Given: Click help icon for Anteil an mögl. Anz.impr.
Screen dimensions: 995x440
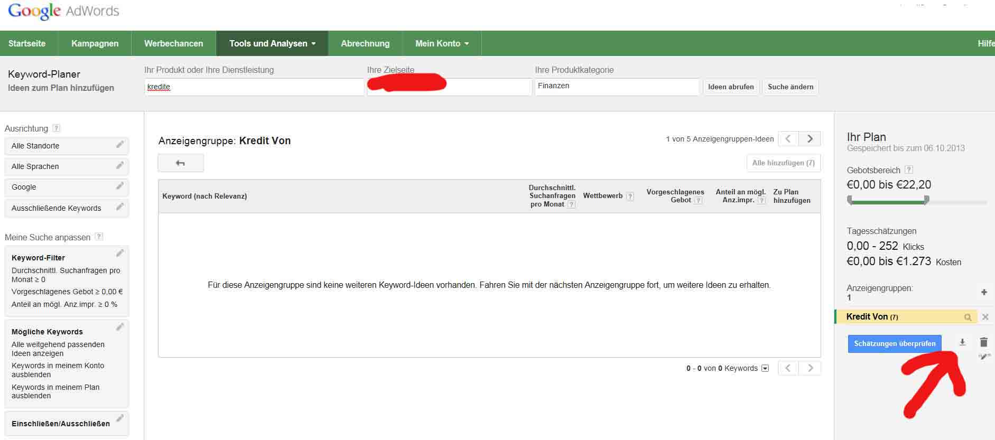Looking at the screenshot, I should [761, 201].
